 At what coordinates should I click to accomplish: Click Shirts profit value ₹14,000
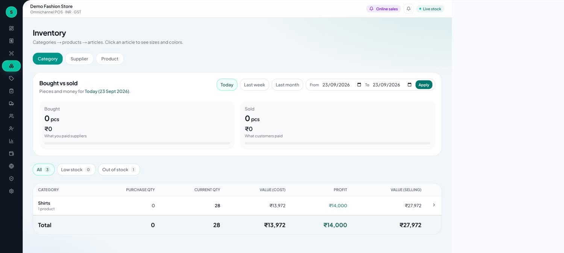(338, 206)
